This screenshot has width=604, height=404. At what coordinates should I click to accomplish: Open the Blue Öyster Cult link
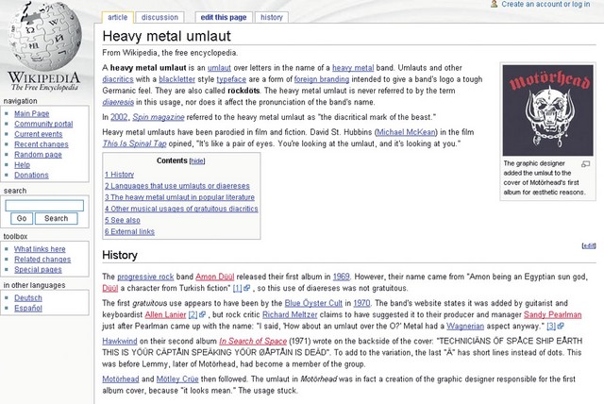tap(313, 303)
